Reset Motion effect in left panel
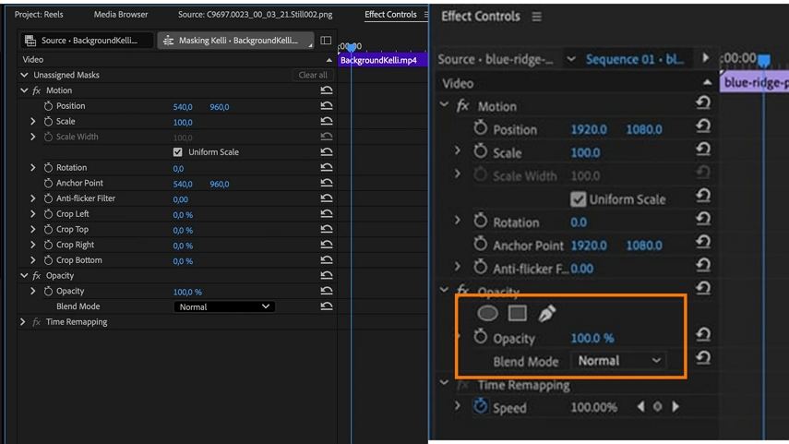The width and height of the screenshot is (789, 444). tap(327, 90)
